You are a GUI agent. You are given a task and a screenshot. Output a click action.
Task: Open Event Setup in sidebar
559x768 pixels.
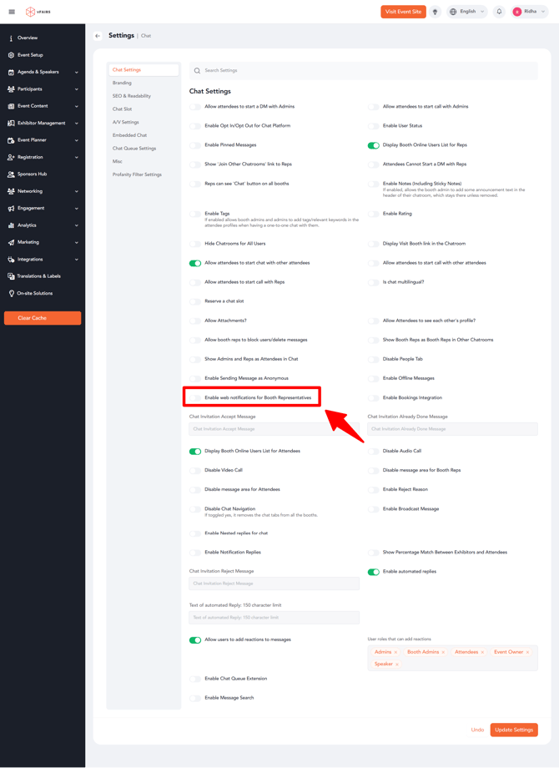(30, 55)
